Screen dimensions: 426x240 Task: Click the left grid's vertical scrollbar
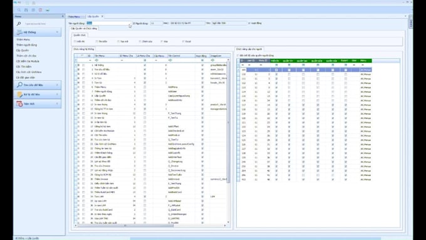[x=228, y=122]
